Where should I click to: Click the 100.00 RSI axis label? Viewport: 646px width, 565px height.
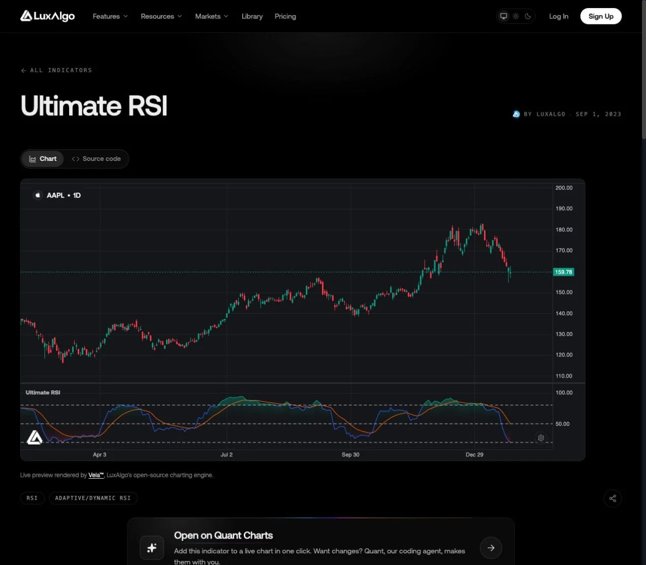pos(564,392)
